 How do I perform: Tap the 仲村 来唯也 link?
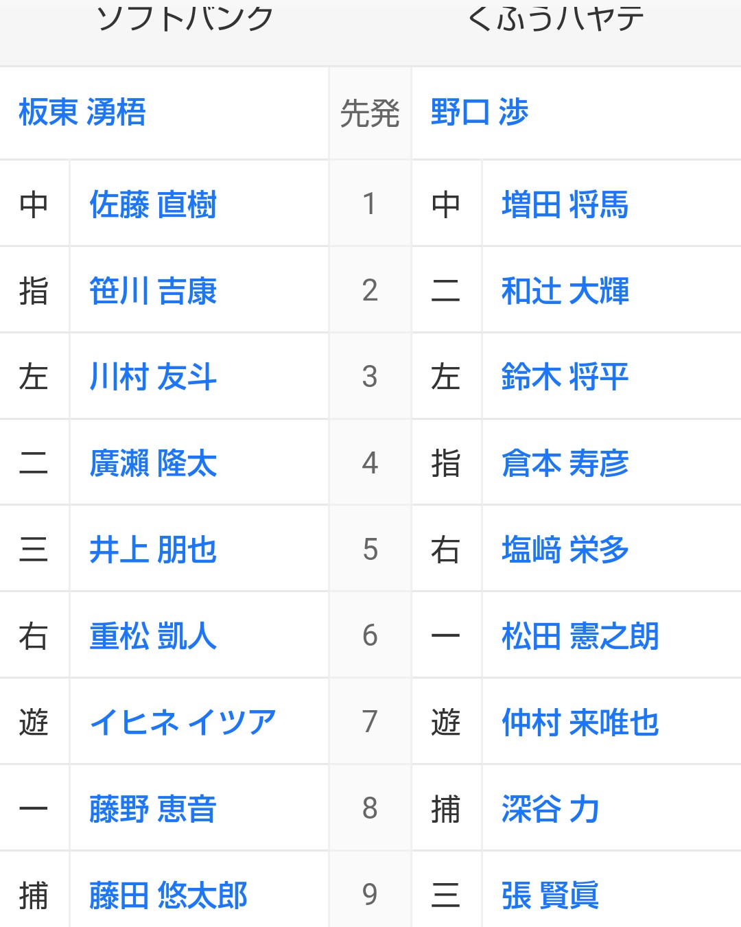click(x=580, y=722)
